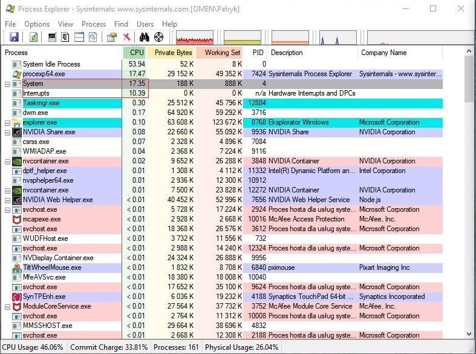The image size is (476, 354).
Task: Click the Process column header
Action: 62,53
